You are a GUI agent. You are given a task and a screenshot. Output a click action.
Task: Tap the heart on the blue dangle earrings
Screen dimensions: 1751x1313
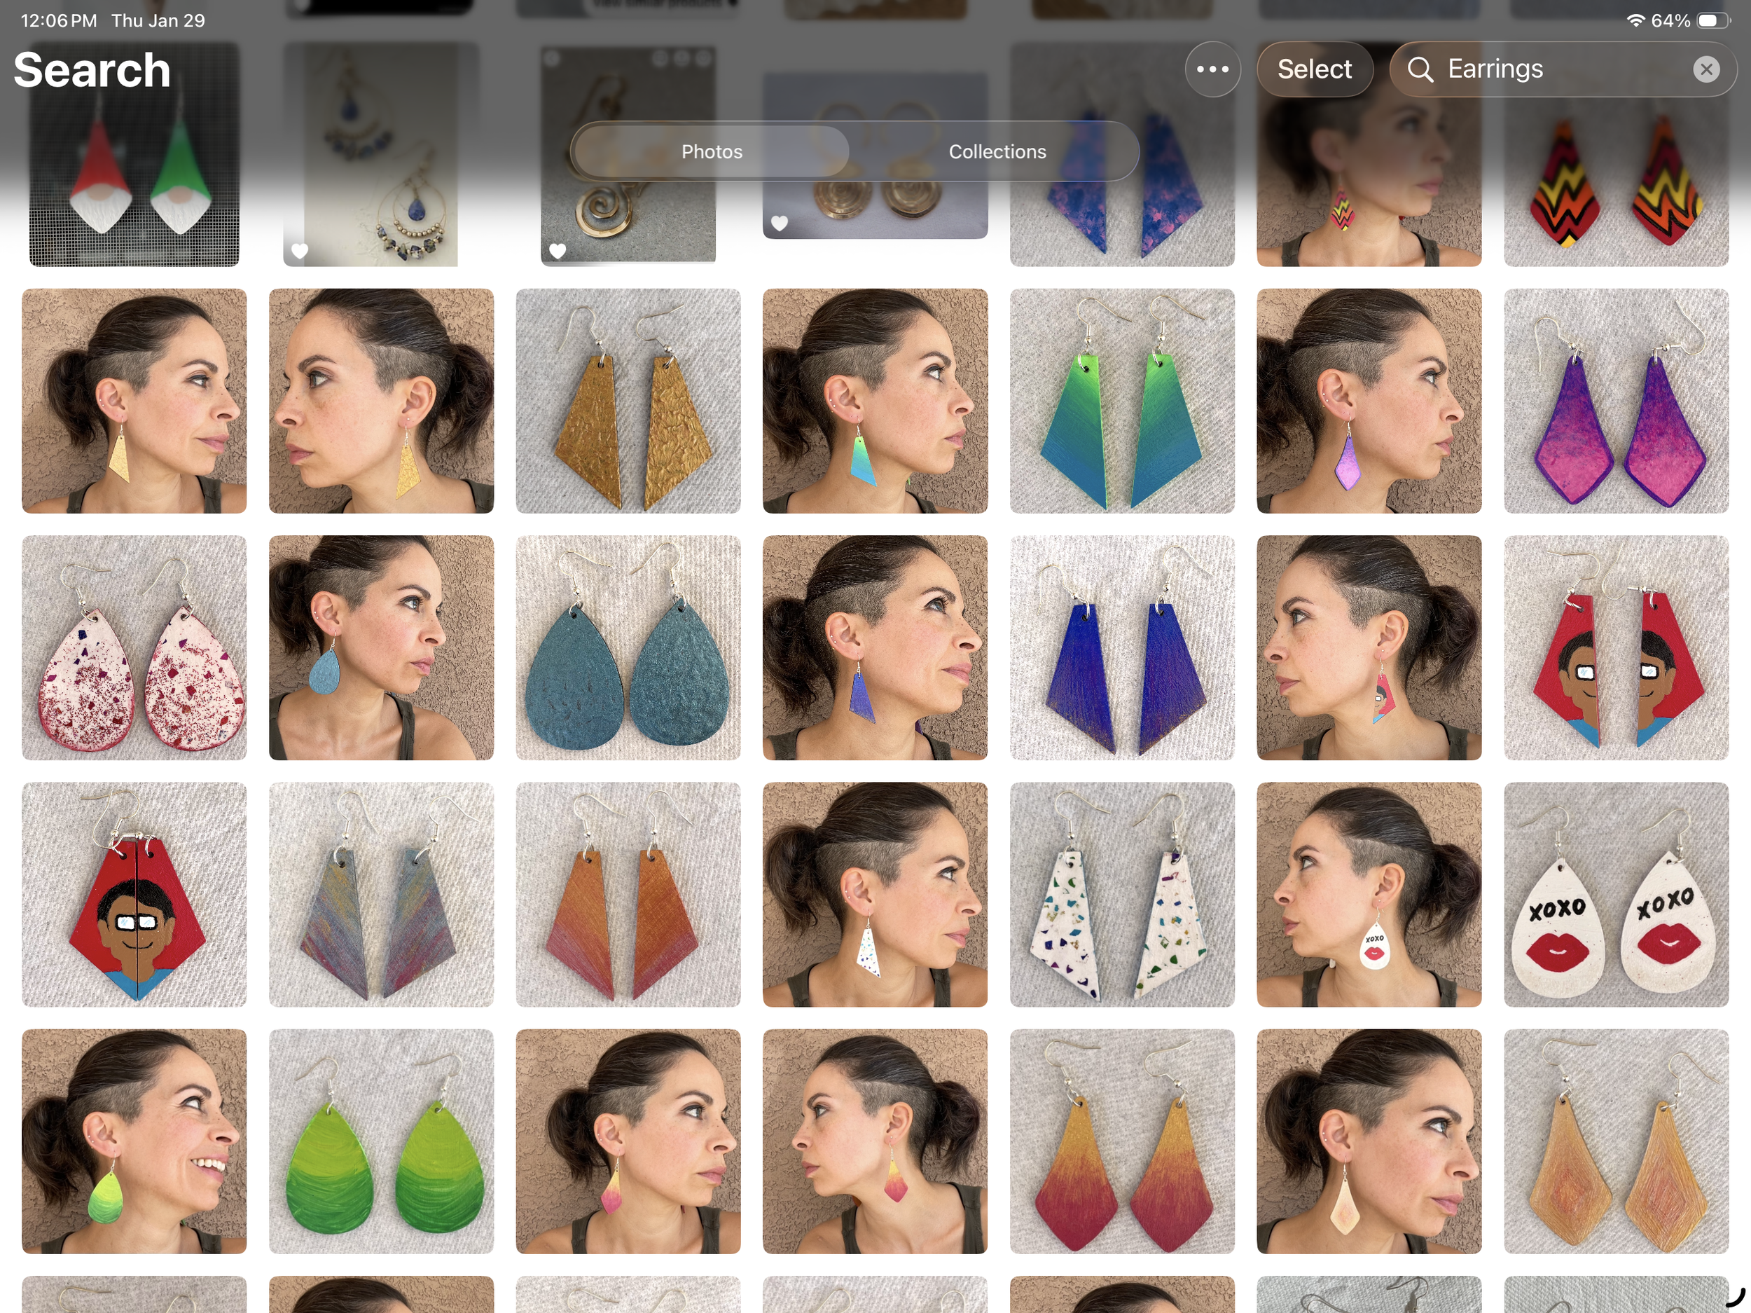tap(300, 251)
